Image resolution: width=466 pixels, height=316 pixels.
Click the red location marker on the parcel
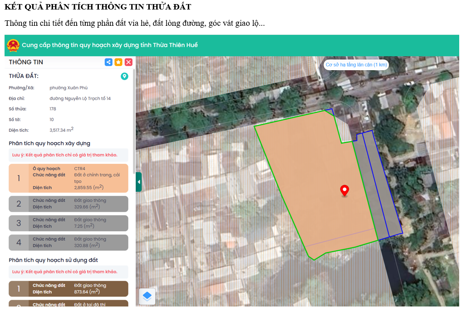tap(344, 191)
